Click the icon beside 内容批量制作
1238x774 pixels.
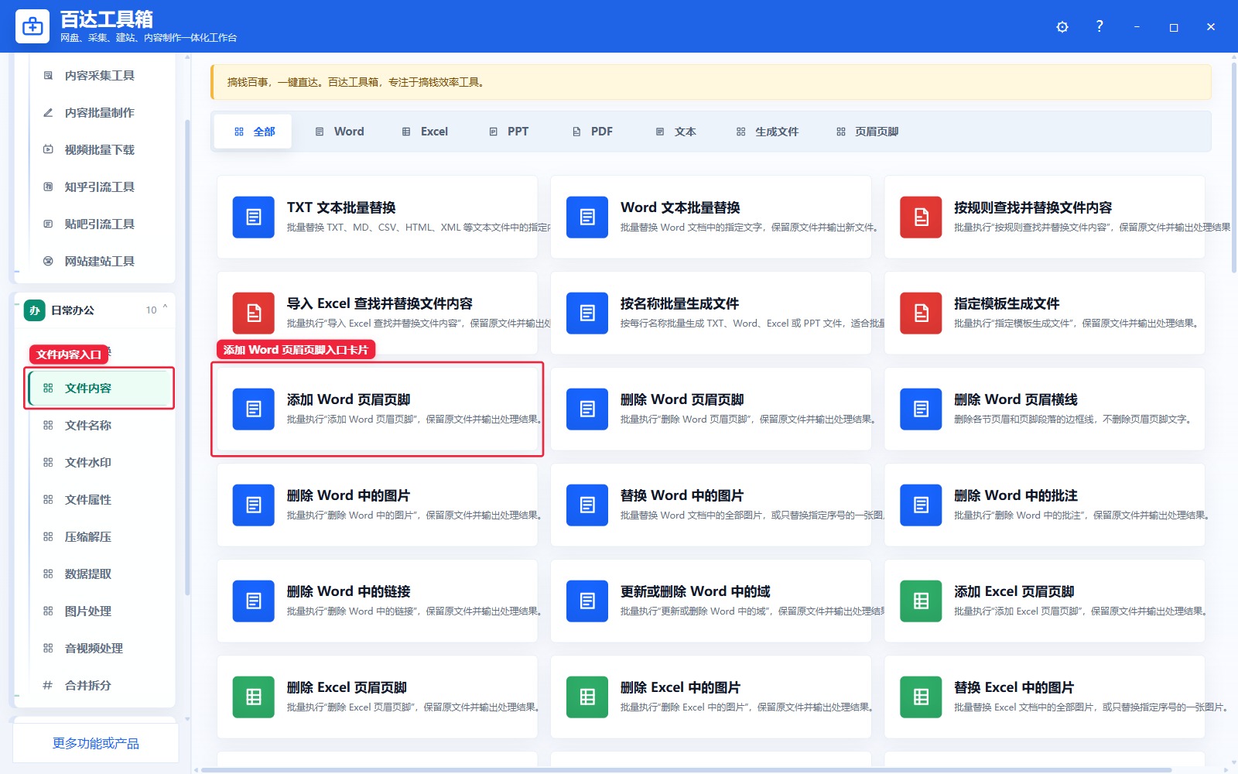48,112
